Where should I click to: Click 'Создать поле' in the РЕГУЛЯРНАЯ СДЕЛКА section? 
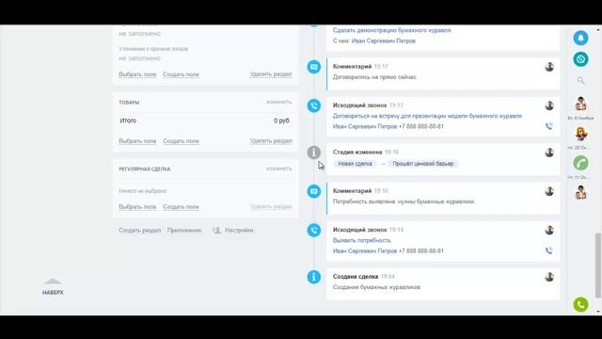click(181, 207)
